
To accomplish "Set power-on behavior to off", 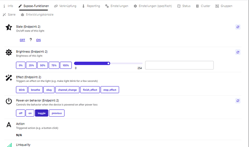I will [x=21, y=113].
